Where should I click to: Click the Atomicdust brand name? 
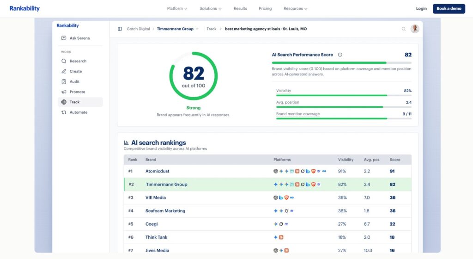157,171
